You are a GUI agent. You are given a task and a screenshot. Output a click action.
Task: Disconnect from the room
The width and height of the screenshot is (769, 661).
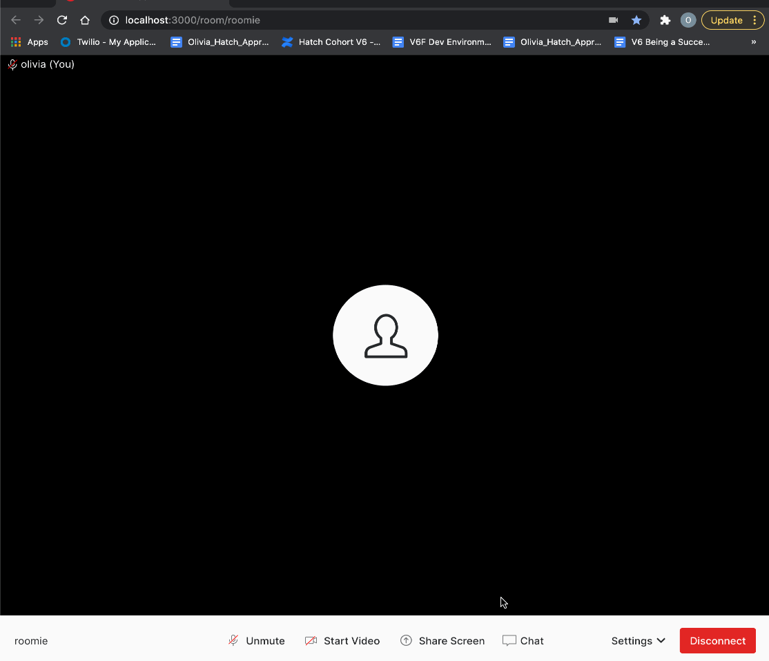[x=717, y=641]
